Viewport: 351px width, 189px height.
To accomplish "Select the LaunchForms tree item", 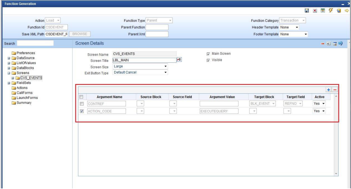I will coord(27,98).
